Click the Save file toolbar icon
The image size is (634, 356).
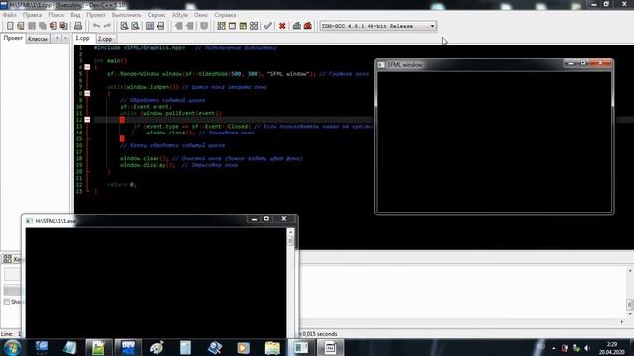(32, 26)
